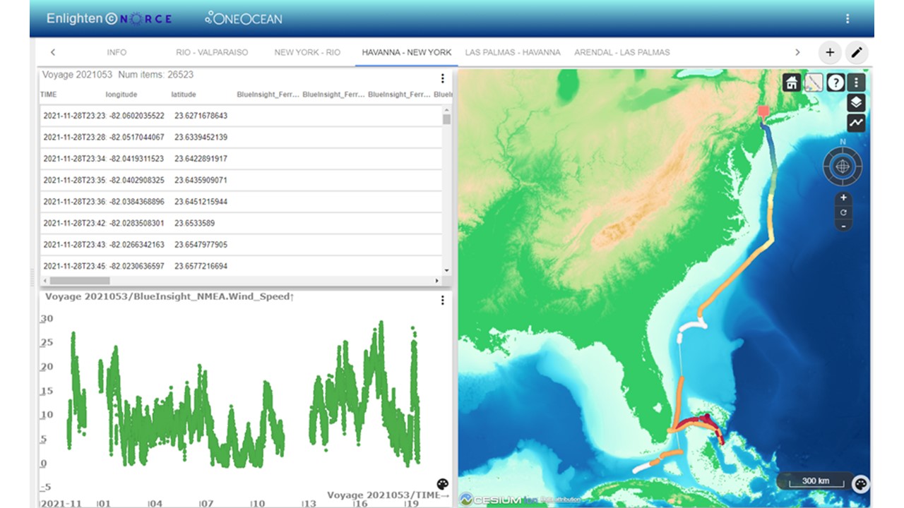Switch to the LAS PALMAS - HAVANNA tab

point(513,52)
